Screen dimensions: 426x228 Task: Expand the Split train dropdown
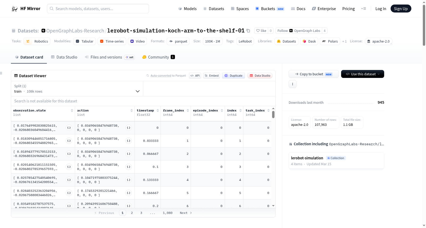pyautogui.click(x=77, y=89)
